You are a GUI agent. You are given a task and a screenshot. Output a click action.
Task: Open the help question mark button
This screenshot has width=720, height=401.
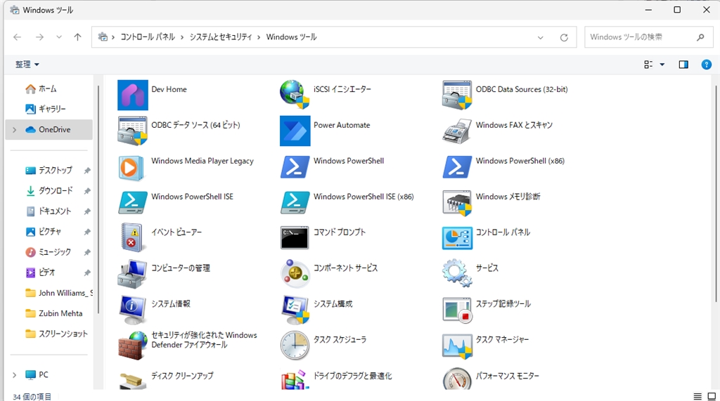click(706, 65)
